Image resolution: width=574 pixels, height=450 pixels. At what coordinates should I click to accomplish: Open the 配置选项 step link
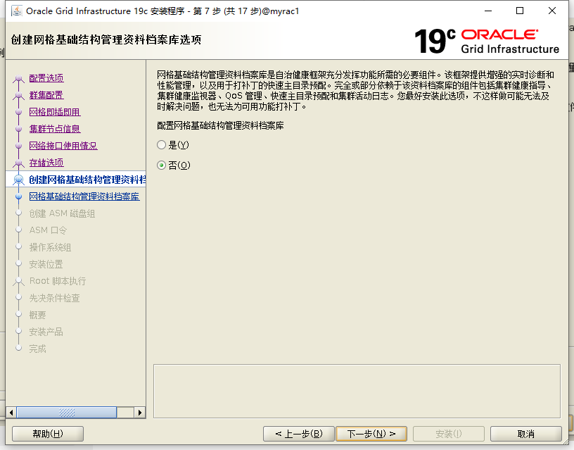point(46,78)
